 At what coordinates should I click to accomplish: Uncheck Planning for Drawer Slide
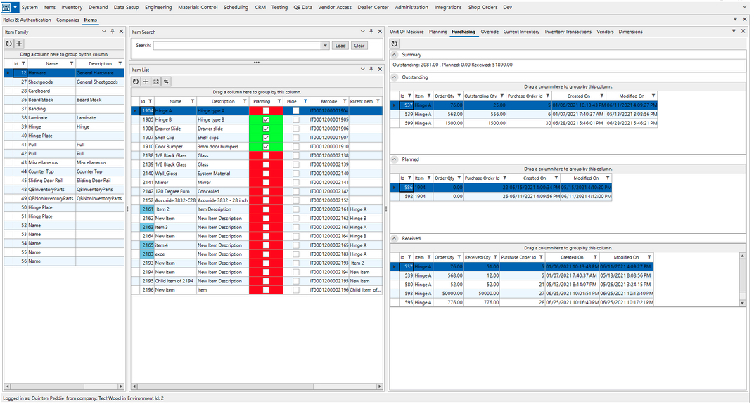click(266, 129)
